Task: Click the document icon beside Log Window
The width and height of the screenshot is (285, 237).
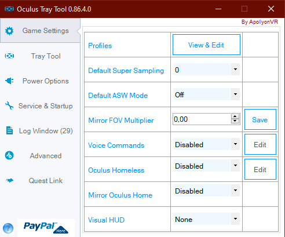Action: (9, 130)
